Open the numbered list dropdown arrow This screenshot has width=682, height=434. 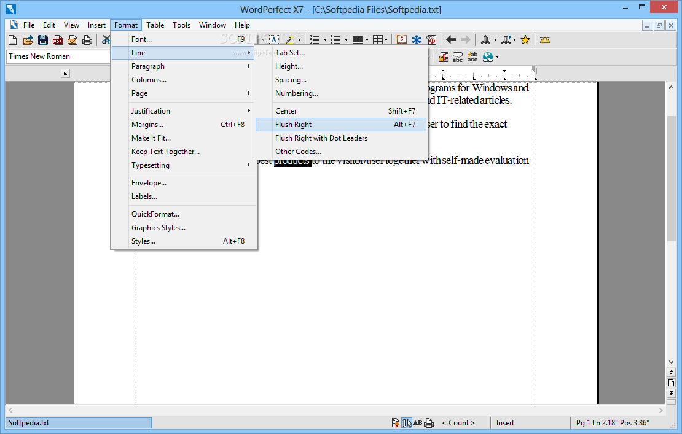coord(325,40)
